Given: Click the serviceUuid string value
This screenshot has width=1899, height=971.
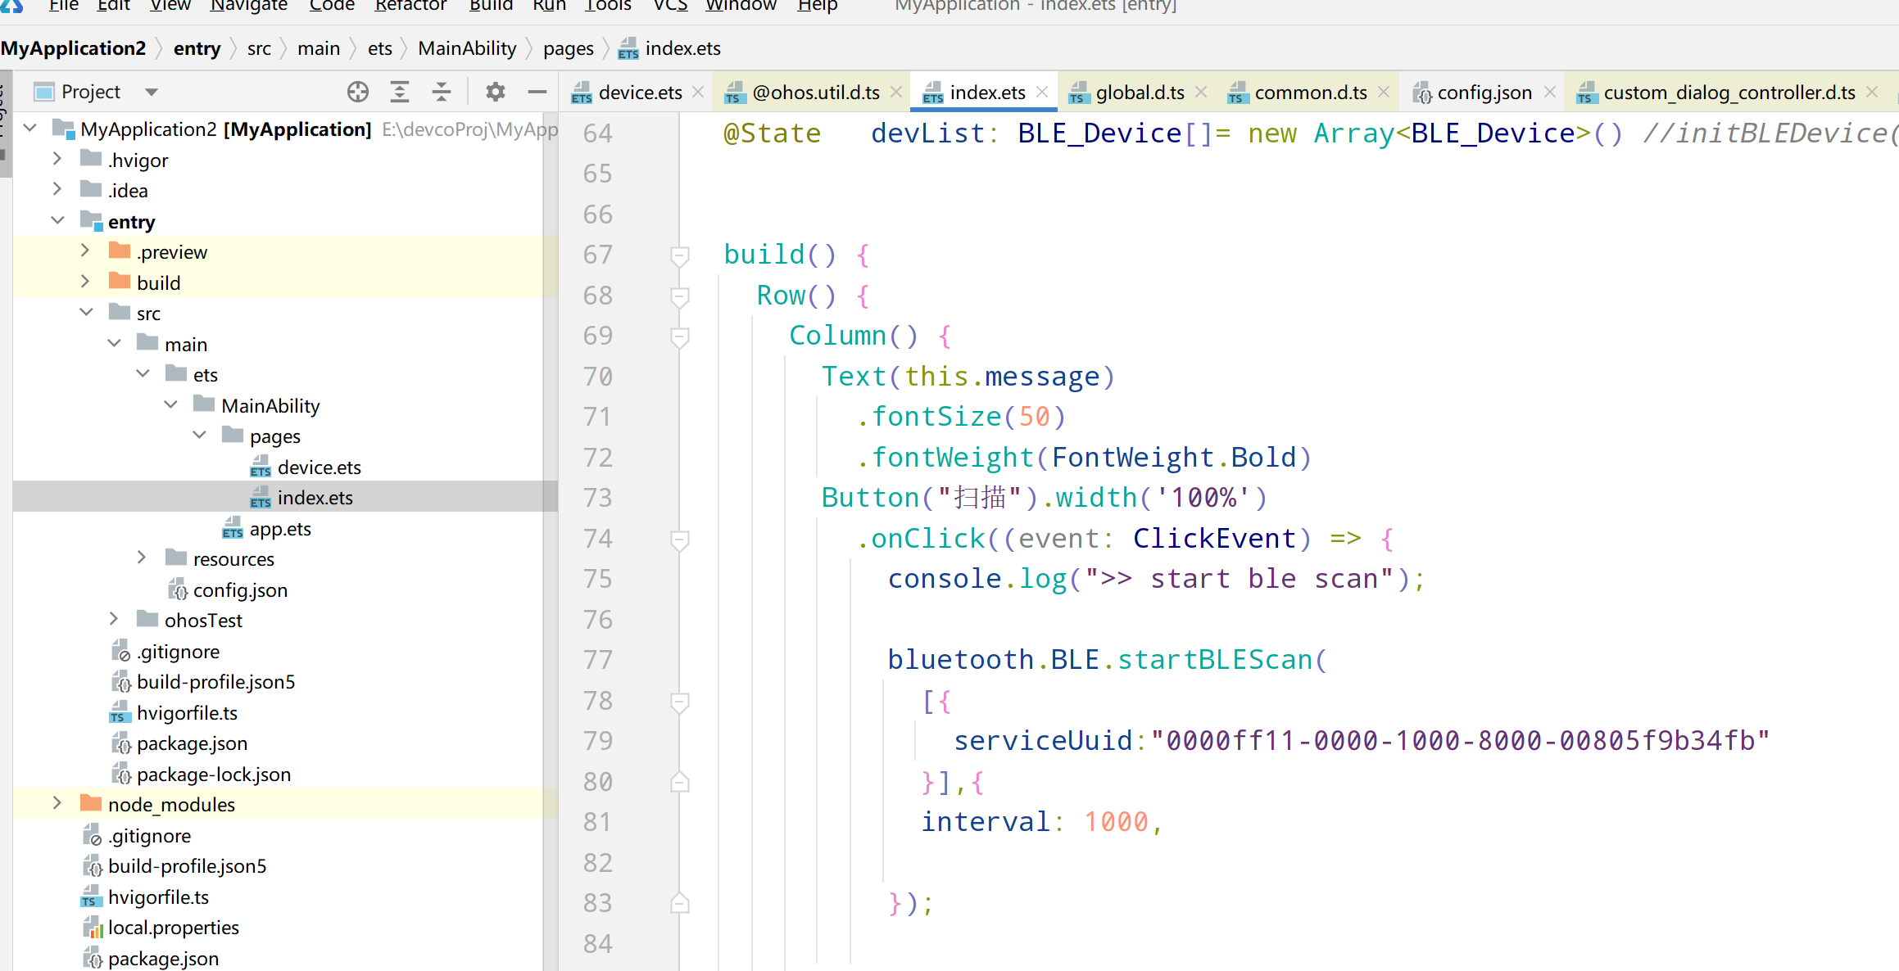Looking at the screenshot, I should point(1460,740).
